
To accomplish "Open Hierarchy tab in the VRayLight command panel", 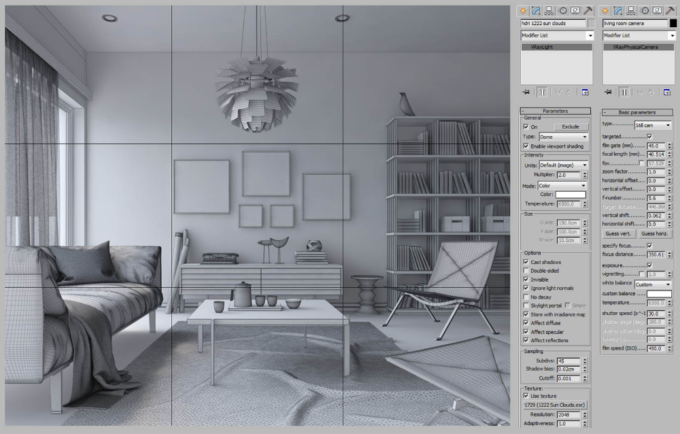I will [549, 11].
